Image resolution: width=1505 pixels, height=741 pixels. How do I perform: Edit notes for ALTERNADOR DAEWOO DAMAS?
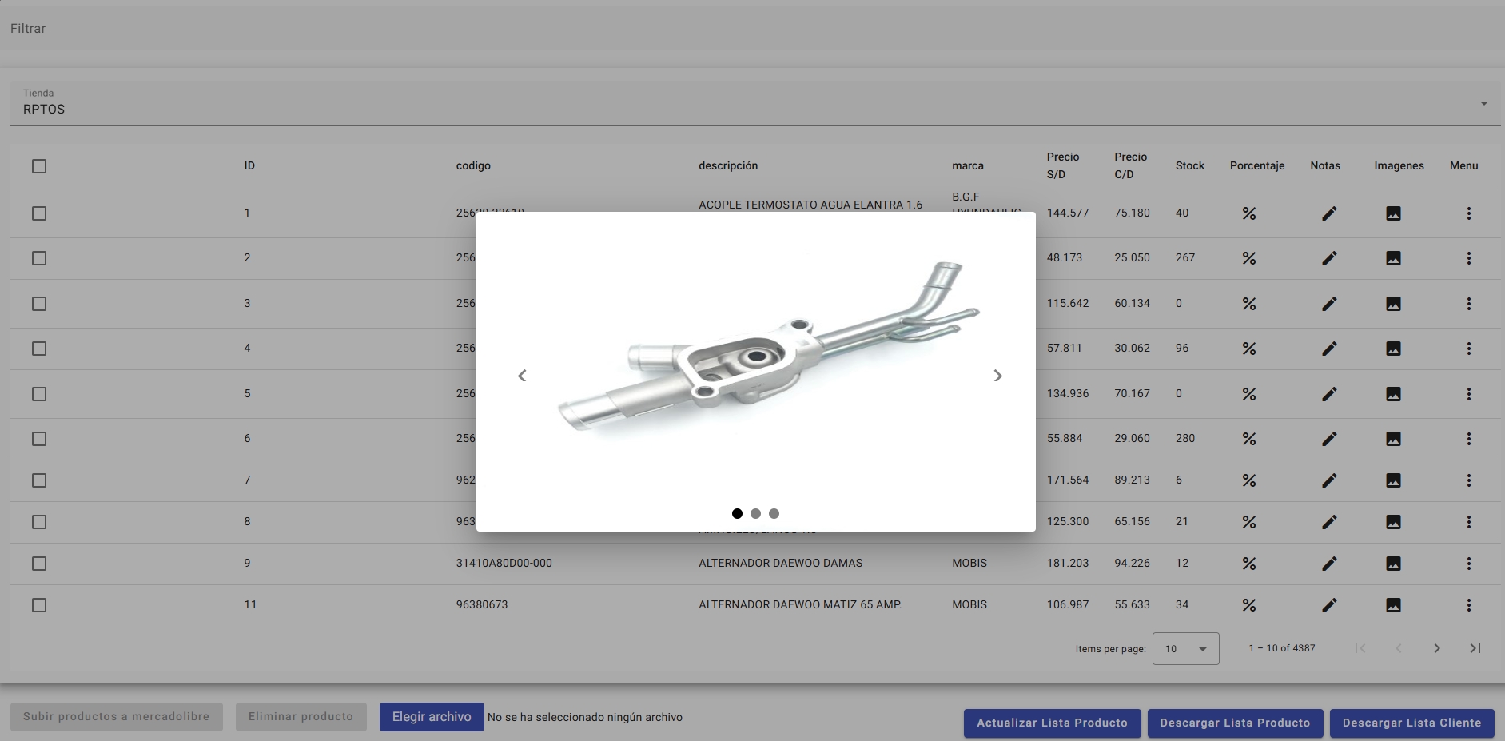pos(1328,564)
